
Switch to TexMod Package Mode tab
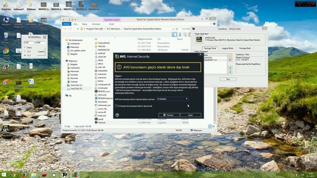click(210, 48)
